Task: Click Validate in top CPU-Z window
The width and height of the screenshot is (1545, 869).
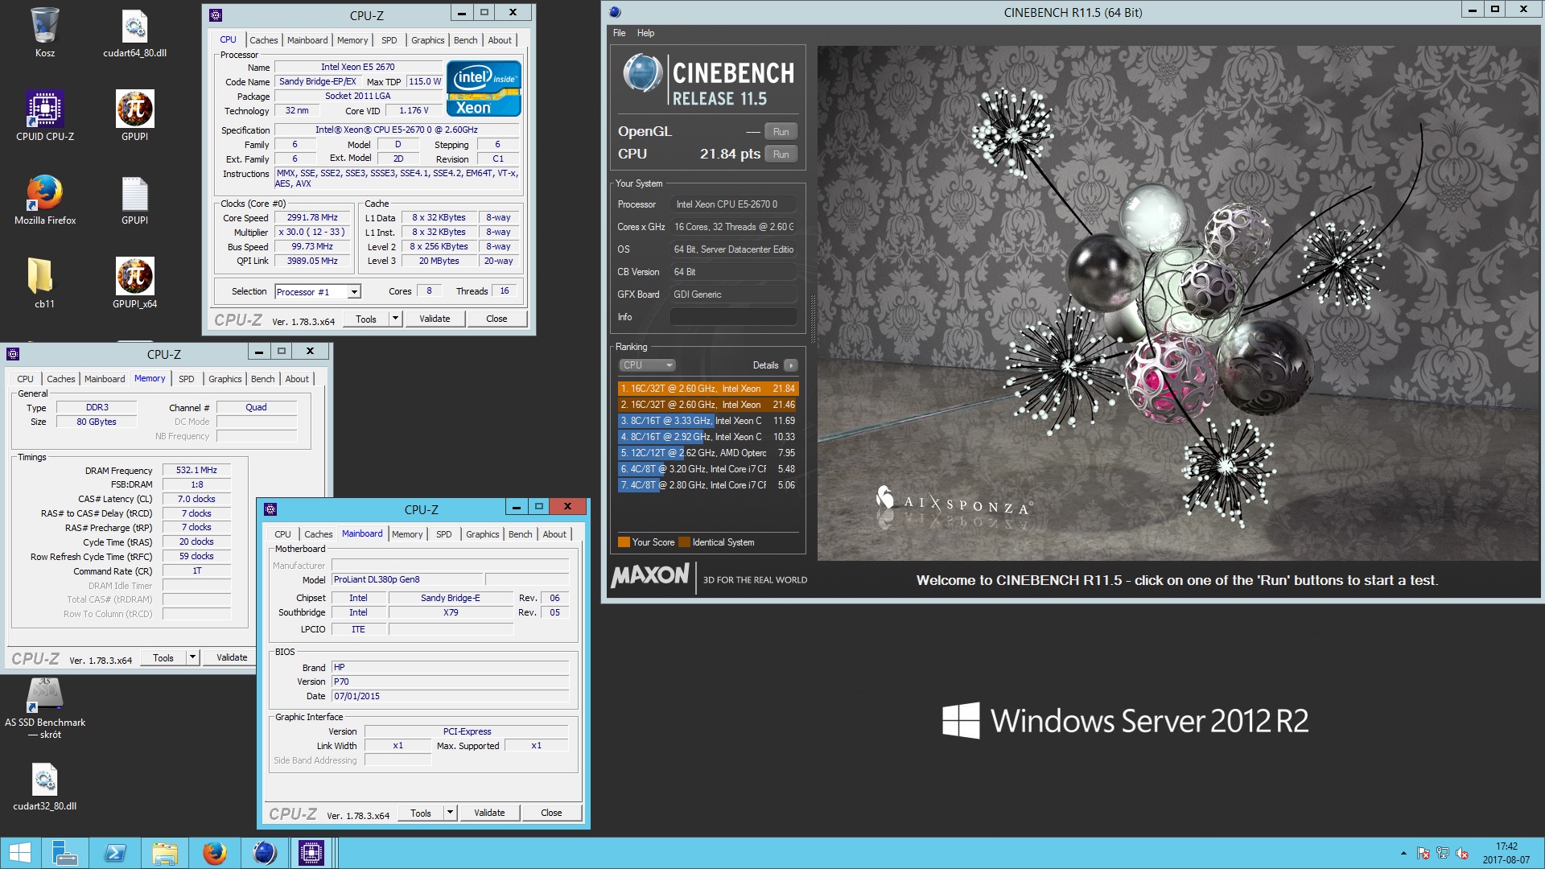Action: 435,319
